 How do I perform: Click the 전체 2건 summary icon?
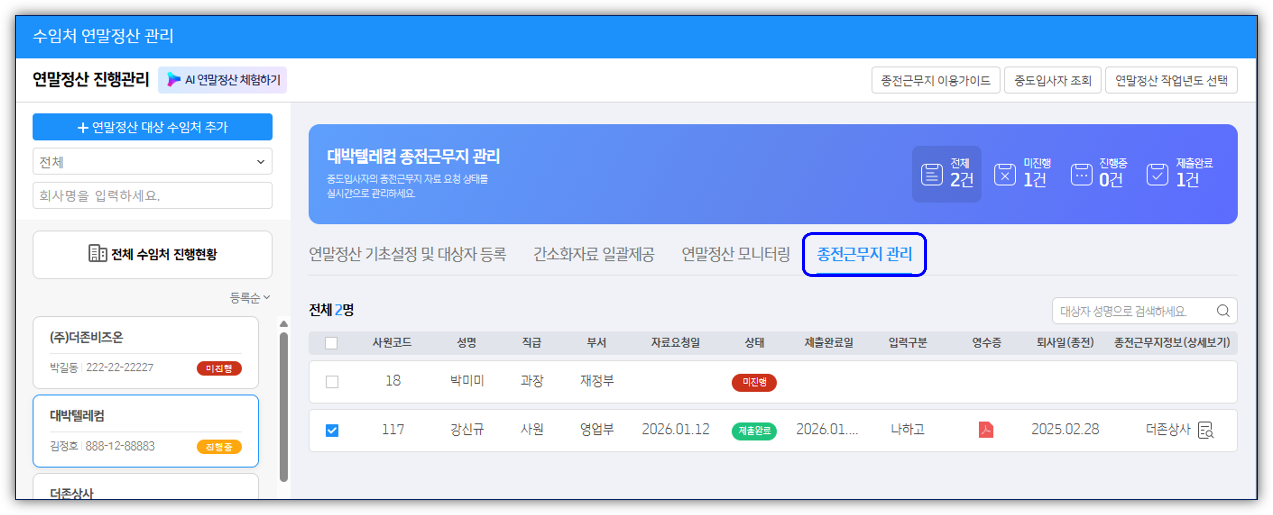(x=932, y=174)
